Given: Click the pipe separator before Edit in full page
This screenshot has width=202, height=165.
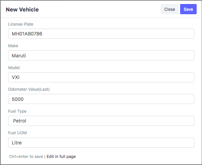Looking at the screenshot, I should tap(45, 157).
